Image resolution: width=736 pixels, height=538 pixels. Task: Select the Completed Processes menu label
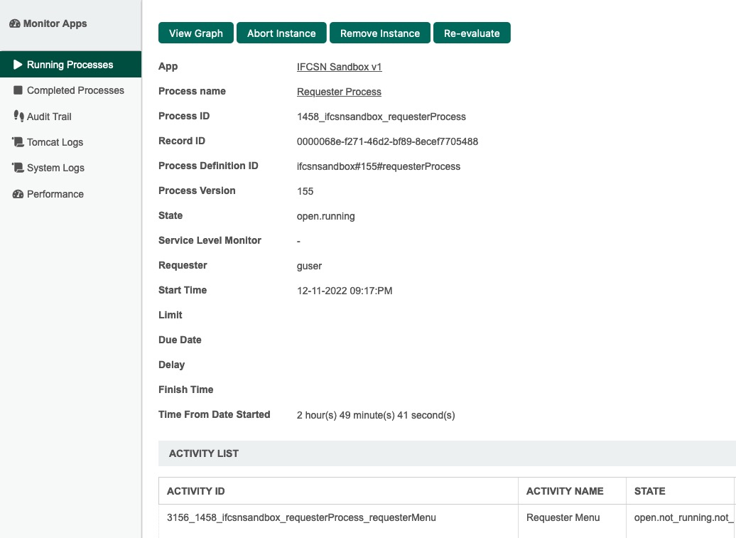pos(75,90)
